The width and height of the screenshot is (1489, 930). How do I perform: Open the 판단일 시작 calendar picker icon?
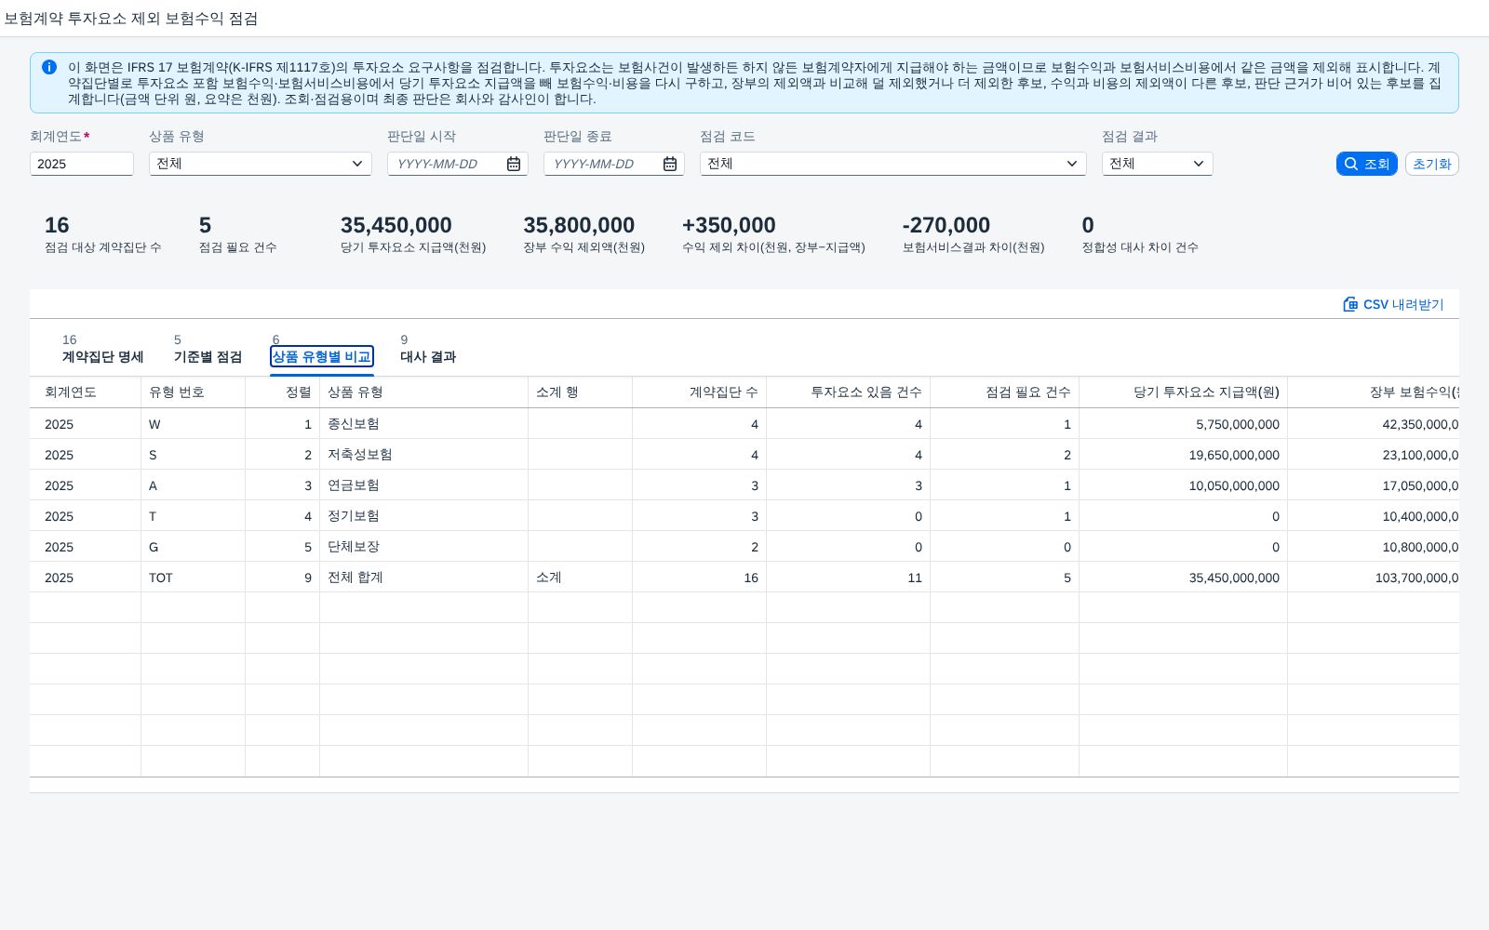(x=514, y=164)
